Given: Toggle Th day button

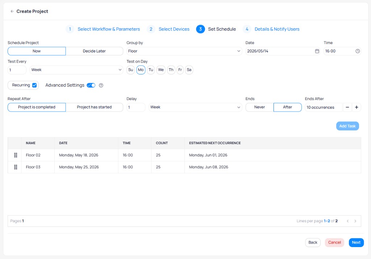Looking at the screenshot, I should 171,70.
